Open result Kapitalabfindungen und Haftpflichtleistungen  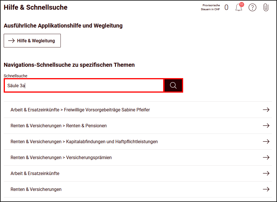[138, 141]
